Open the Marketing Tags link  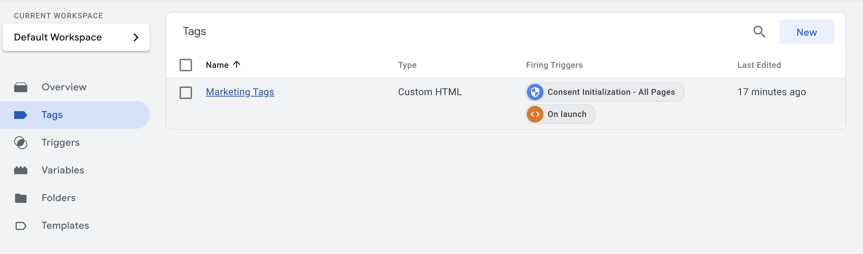240,92
